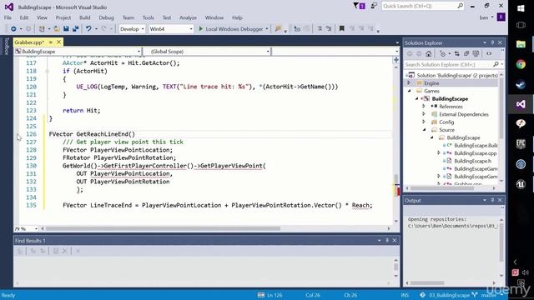Click the Navigate Backward toolbar icon
The image size is (534, 300).
pos(13,29)
